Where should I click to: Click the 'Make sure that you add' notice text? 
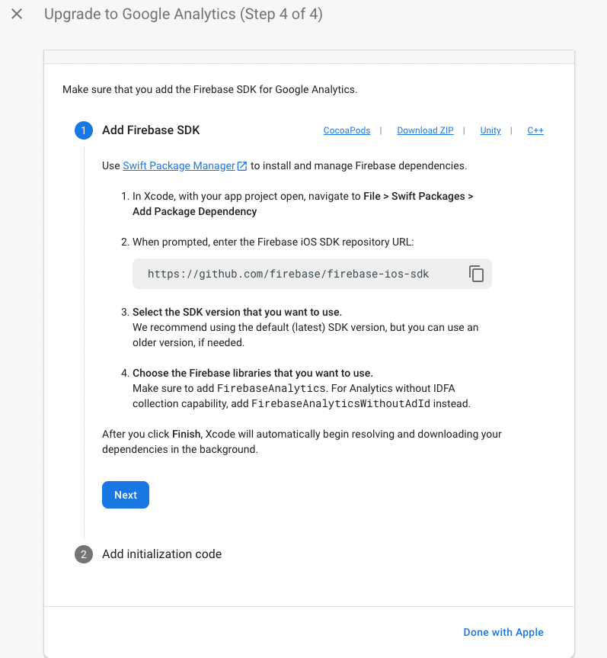tap(210, 89)
